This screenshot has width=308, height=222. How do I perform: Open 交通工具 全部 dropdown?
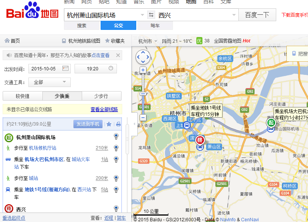tap(50, 82)
